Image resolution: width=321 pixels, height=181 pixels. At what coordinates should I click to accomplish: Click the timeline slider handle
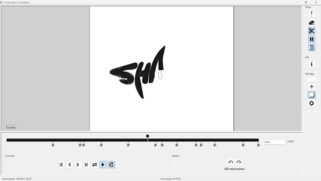click(148, 136)
